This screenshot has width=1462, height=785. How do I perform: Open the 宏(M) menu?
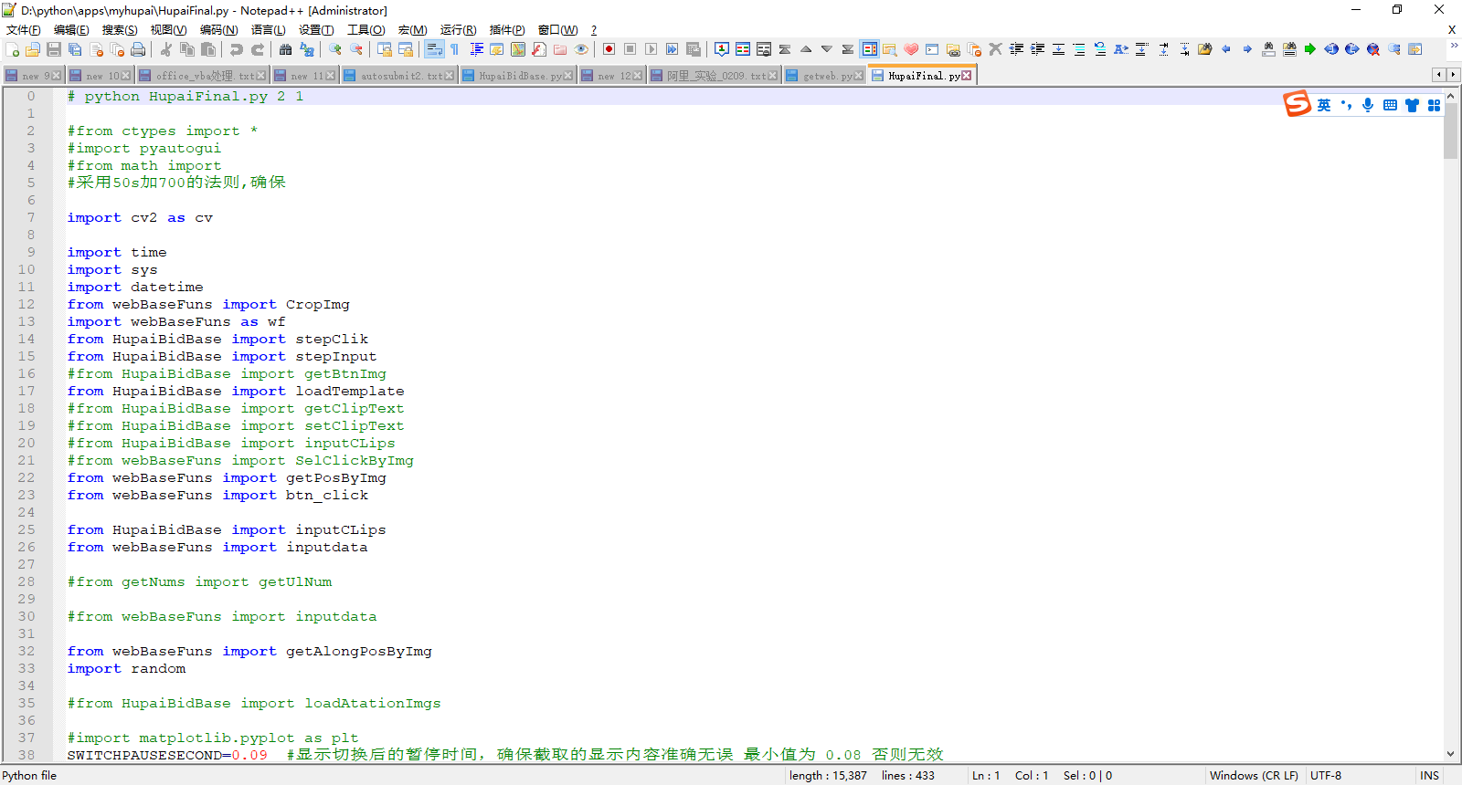pyautogui.click(x=412, y=30)
